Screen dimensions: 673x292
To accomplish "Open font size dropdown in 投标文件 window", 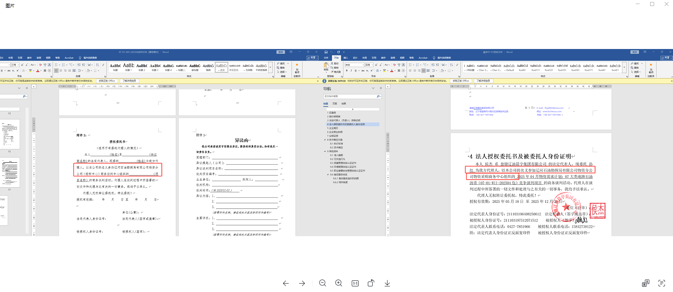I will [x=372, y=65].
